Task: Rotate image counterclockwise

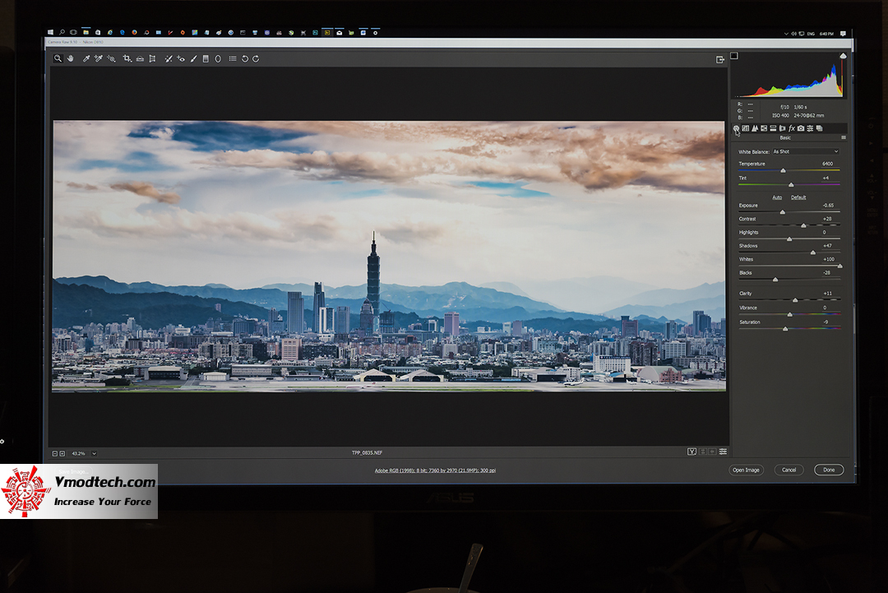Action: coord(245,58)
